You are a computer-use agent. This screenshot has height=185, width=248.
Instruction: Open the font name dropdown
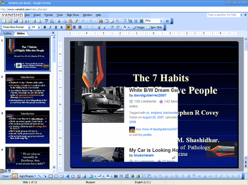click(x=29, y=27)
